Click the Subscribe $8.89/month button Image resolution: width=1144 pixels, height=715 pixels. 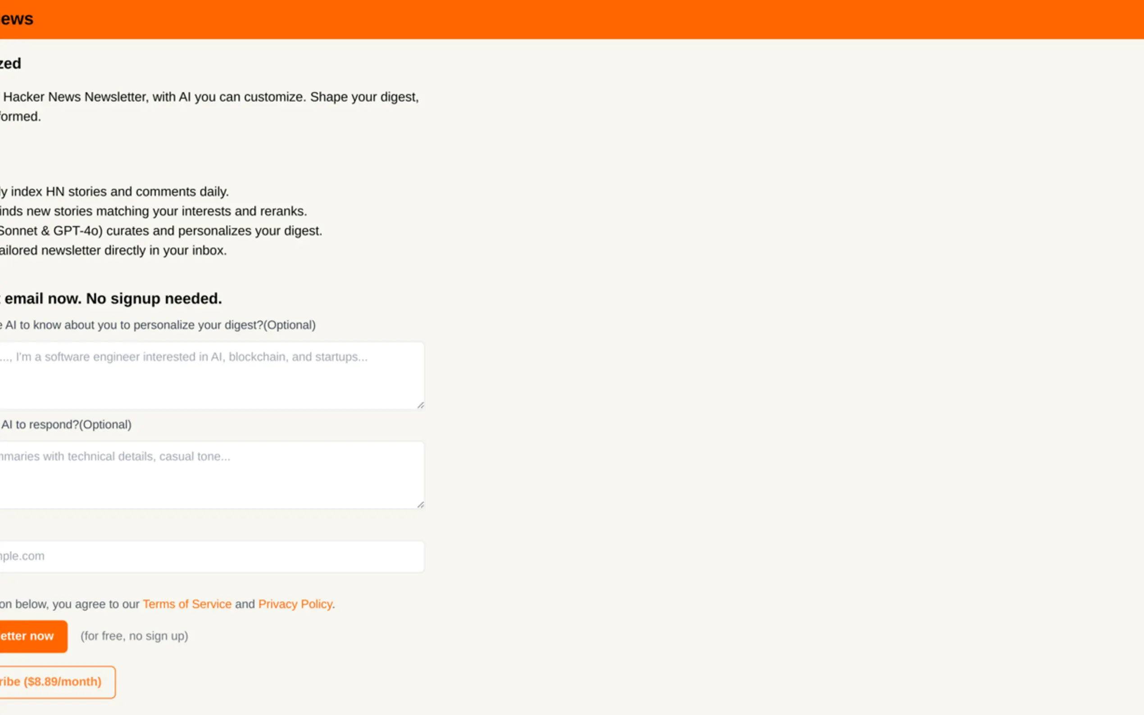[x=52, y=682]
